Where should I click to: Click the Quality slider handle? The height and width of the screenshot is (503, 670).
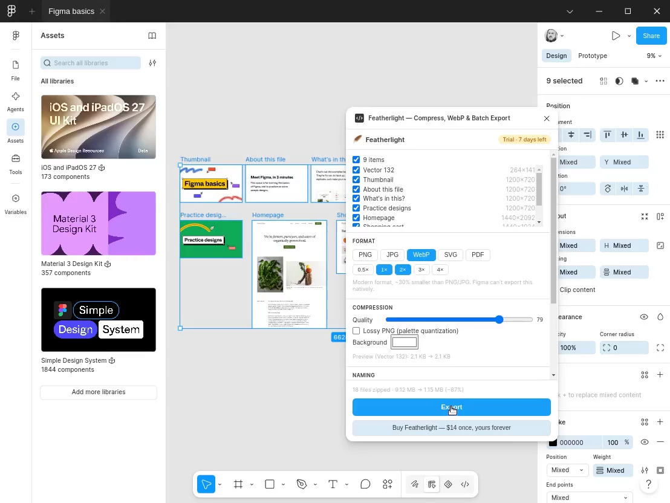pos(499,320)
